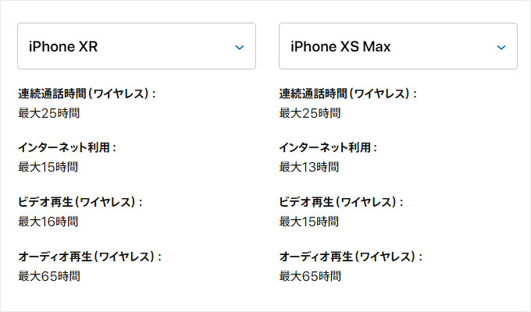Click インターネット利用 heading under iPhone XR
The image size is (531, 312).
(x=67, y=147)
